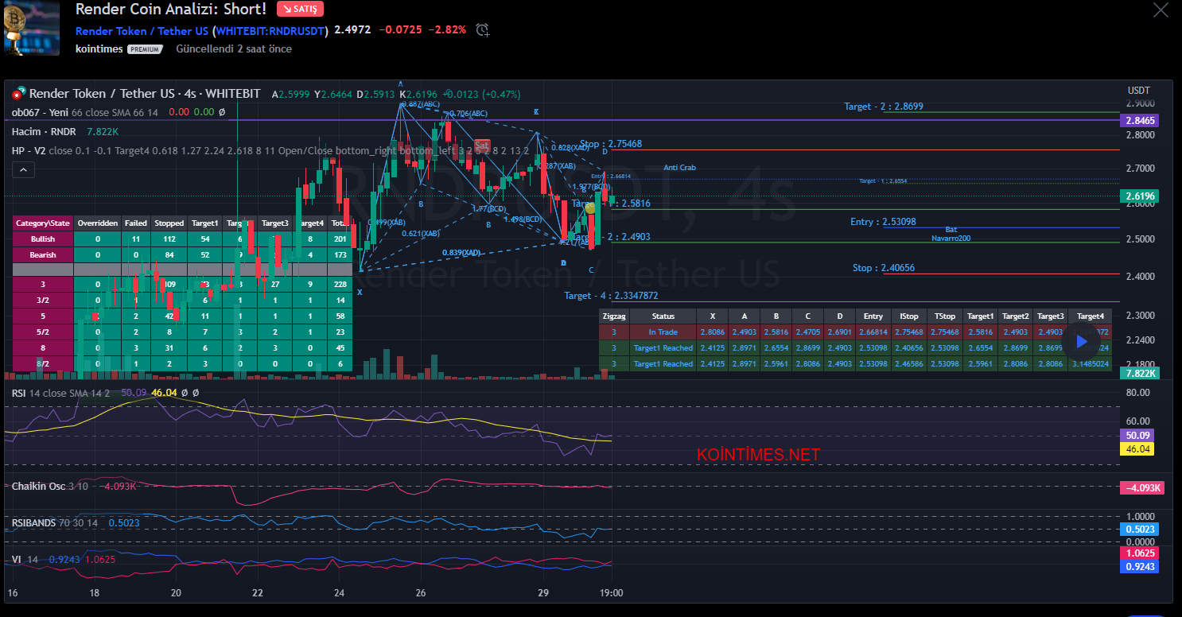This screenshot has width=1182, height=617.
Task: Click the +0.0123 (+0.47%) chart change value
Action: (x=481, y=94)
